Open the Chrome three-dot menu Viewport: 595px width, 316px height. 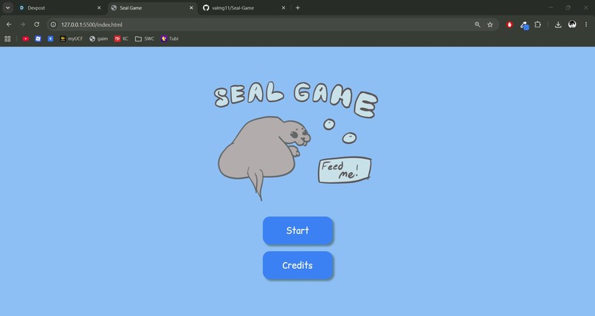586,24
